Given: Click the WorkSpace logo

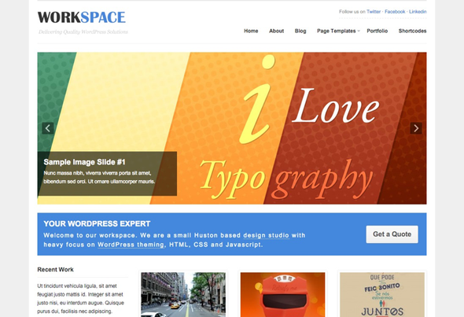Looking at the screenshot, I should 82,17.
